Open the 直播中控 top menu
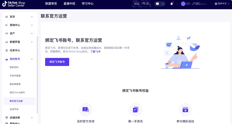Viewport: 232px width, 124px height. (69, 4)
